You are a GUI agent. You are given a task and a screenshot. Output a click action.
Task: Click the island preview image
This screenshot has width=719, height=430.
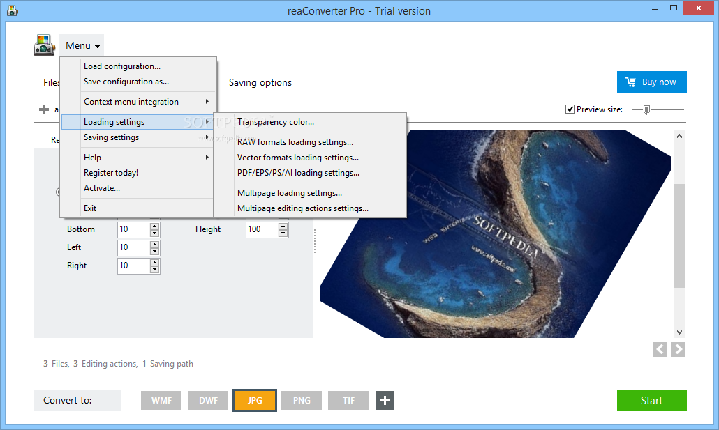495,233
